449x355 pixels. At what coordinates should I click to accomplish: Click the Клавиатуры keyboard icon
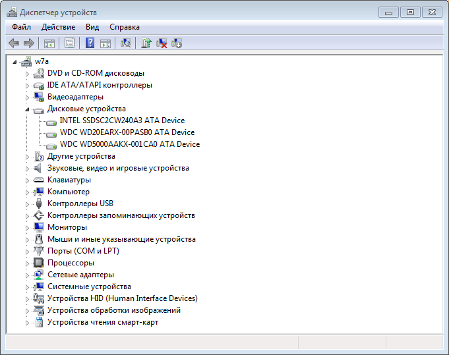tap(39, 180)
